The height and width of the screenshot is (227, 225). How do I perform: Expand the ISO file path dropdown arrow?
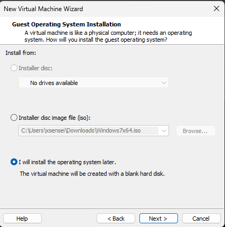pyautogui.click(x=164, y=131)
